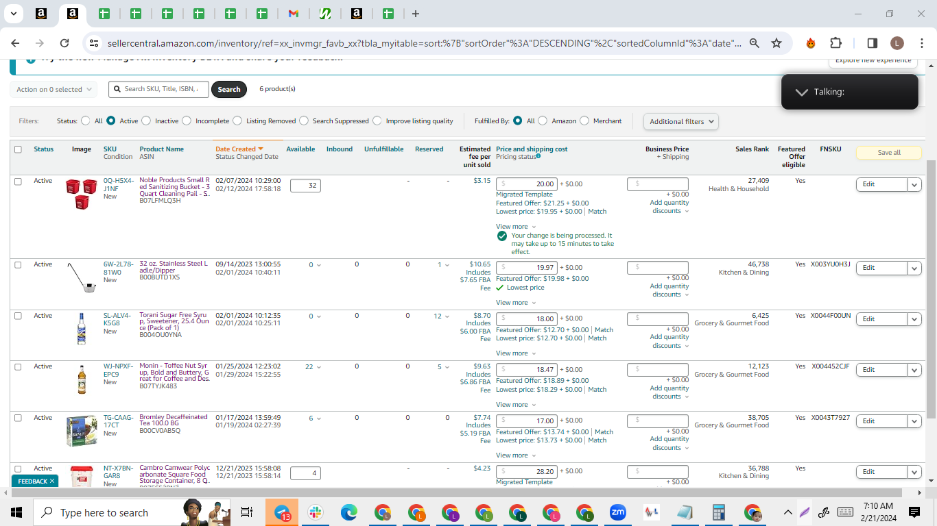Expand Add quantity discounts for Bromley Tea row
Image resolution: width=937 pixels, height=526 pixels.
669,443
